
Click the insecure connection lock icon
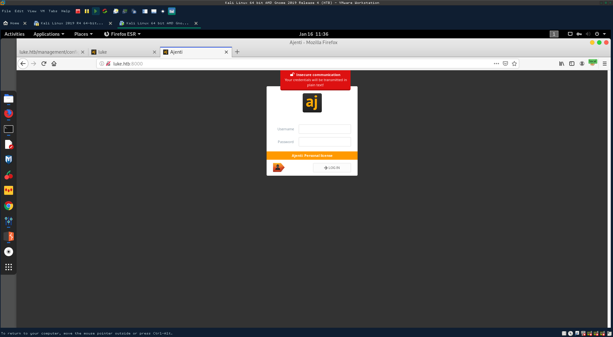(x=108, y=64)
